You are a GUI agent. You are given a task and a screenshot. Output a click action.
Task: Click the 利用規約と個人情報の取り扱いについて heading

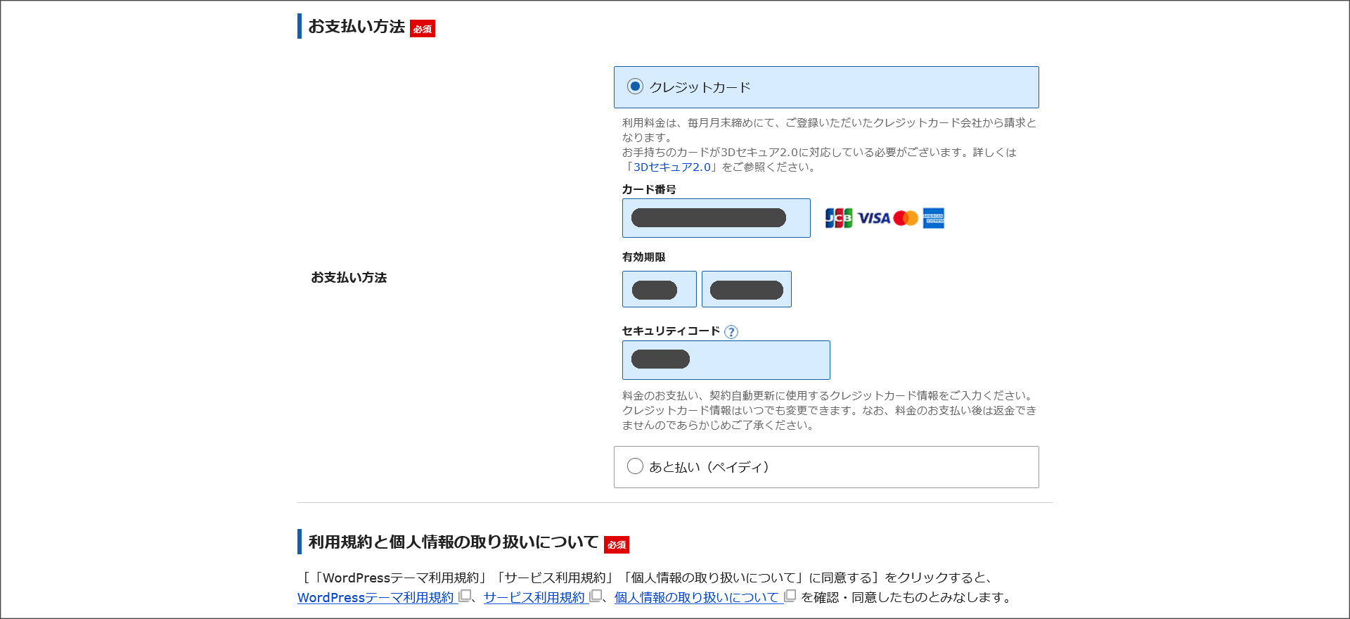(x=454, y=542)
